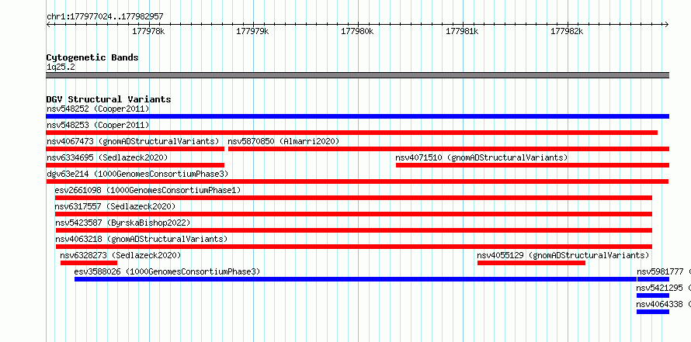Image resolution: width=691 pixels, height=342 pixels.
Task: Click the chr1:177977024..177982957 region label
Action: [x=105, y=17]
